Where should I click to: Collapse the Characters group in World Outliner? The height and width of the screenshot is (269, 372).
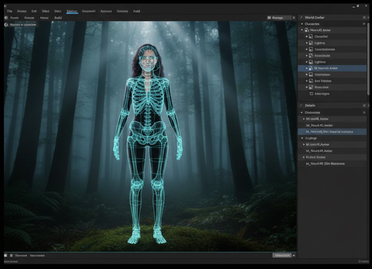(302, 24)
